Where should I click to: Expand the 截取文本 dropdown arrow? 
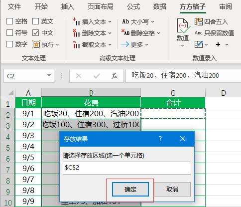click(x=110, y=44)
